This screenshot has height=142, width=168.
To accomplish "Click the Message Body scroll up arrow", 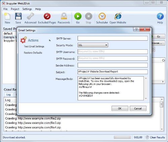I will [x=146, y=78].
